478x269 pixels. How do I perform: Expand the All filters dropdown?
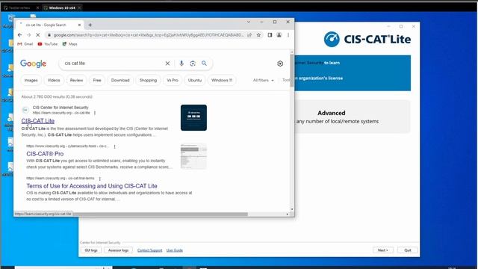point(264,80)
